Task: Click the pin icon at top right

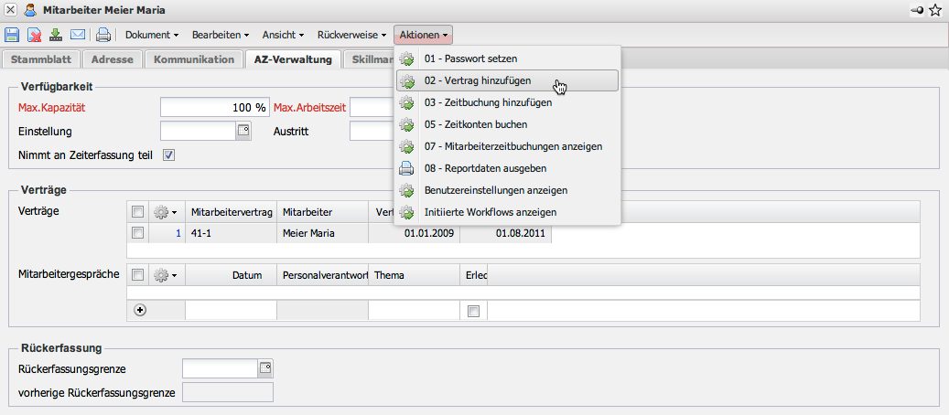Action: [917, 10]
